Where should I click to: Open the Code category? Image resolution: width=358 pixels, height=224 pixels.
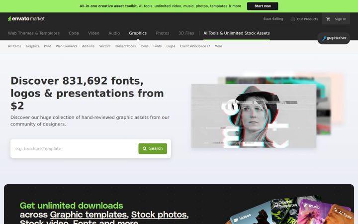tap(74, 33)
